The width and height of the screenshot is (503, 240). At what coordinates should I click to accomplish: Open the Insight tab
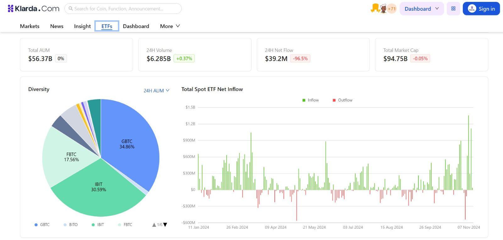click(82, 26)
